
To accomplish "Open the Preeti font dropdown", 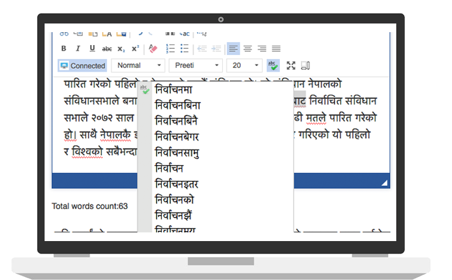I will tap(196, 65).
